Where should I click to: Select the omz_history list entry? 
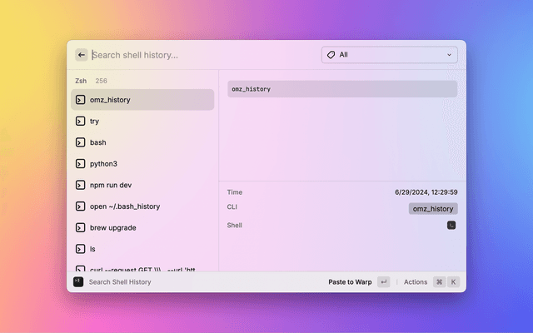pos(142,100)
